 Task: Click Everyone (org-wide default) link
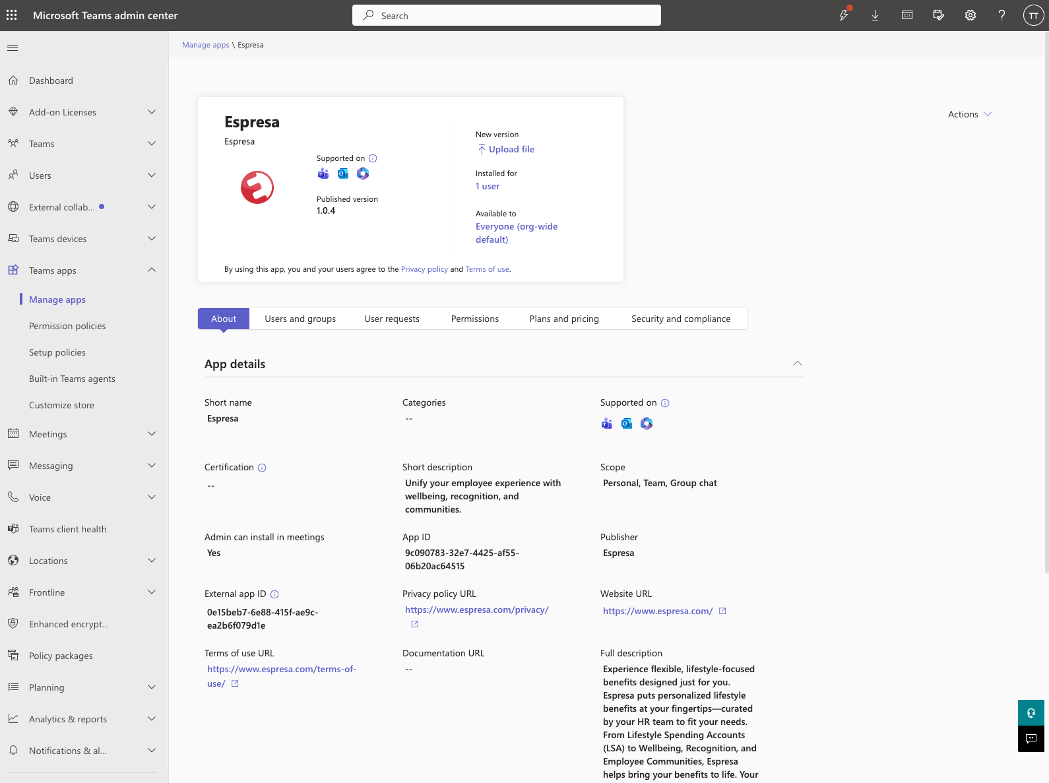coord(517,233)
